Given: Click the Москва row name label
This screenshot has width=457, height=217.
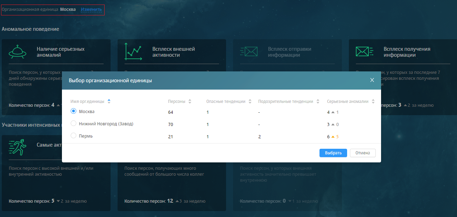Looking at the screenshot, I should coord(87,111).
